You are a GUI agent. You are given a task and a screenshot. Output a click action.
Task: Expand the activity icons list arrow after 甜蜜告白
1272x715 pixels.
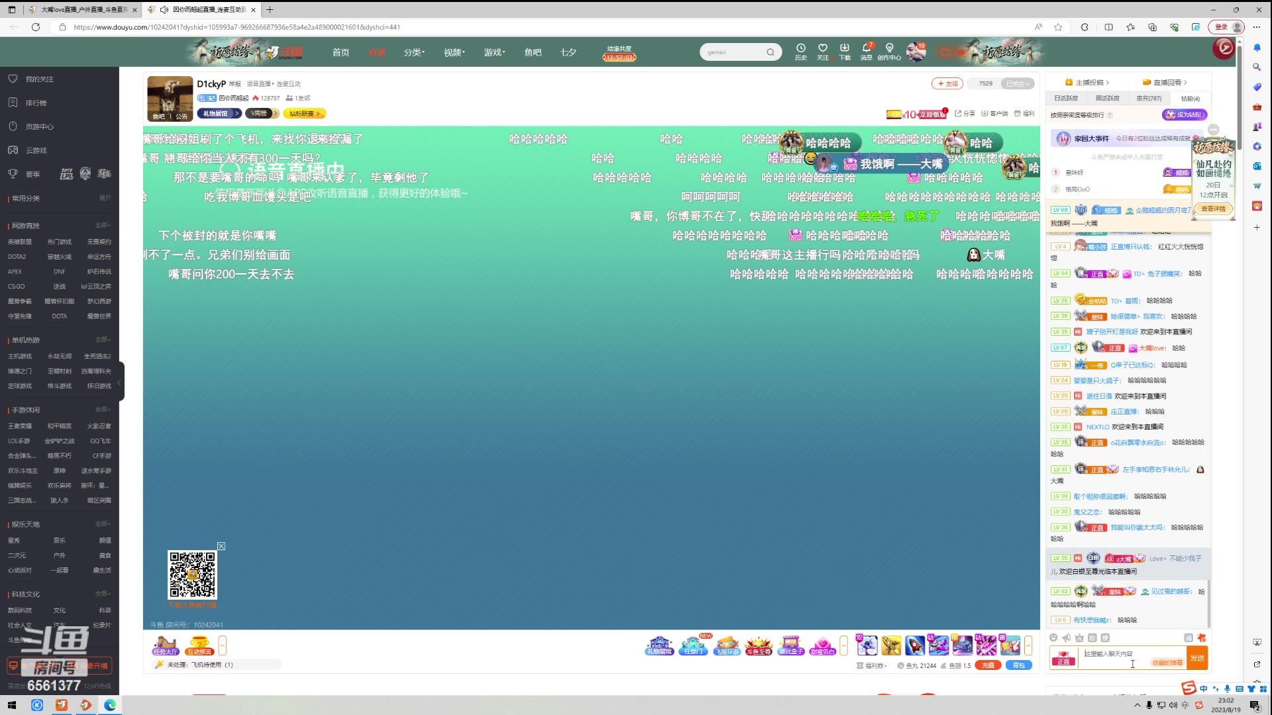[x=843, y=645]
